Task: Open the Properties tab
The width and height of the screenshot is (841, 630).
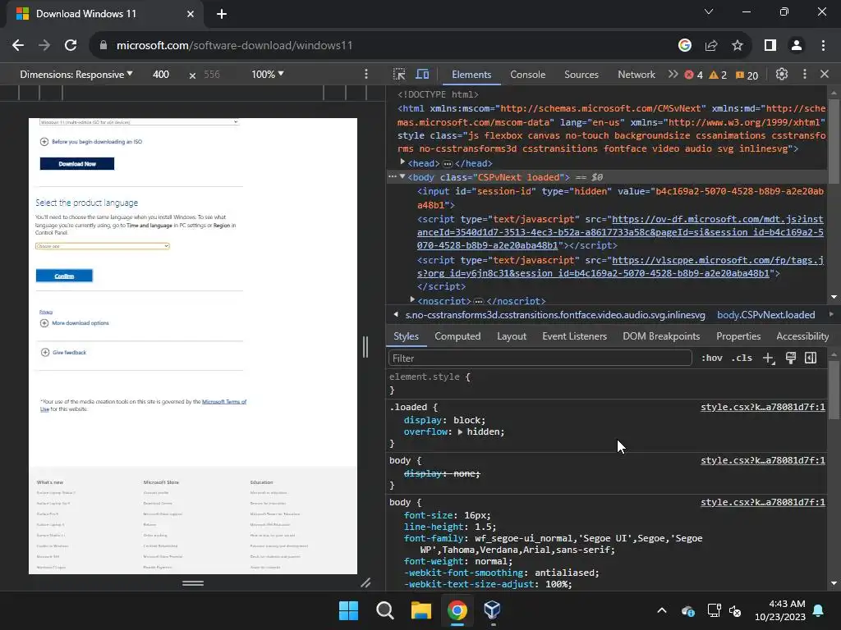Action: (x=738, y=336)
